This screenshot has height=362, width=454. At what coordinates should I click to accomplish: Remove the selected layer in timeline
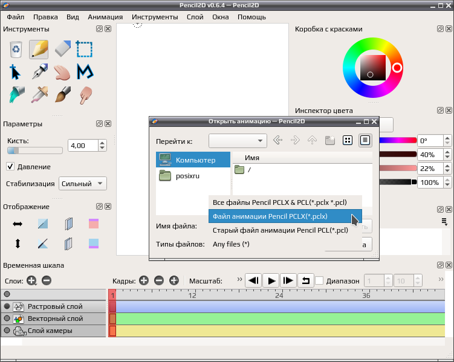coord(47,280)
